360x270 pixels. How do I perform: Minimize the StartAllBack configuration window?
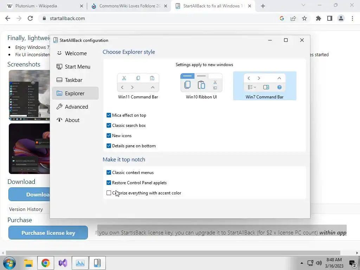(270, 40)
